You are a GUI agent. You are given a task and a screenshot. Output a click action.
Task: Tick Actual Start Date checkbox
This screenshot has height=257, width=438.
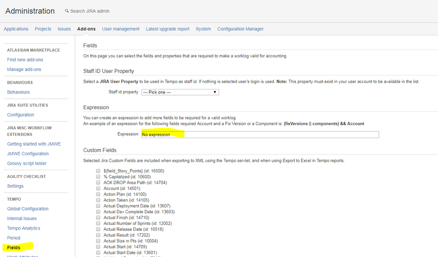98,253
